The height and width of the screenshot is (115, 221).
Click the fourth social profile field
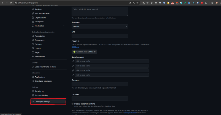click(112, 75)
